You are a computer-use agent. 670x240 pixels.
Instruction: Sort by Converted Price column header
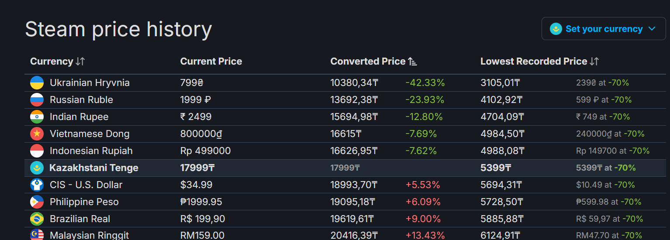tap(373, 62)
